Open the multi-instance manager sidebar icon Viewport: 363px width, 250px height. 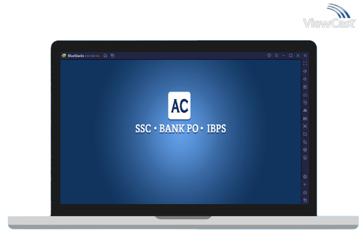click(305, 150)
